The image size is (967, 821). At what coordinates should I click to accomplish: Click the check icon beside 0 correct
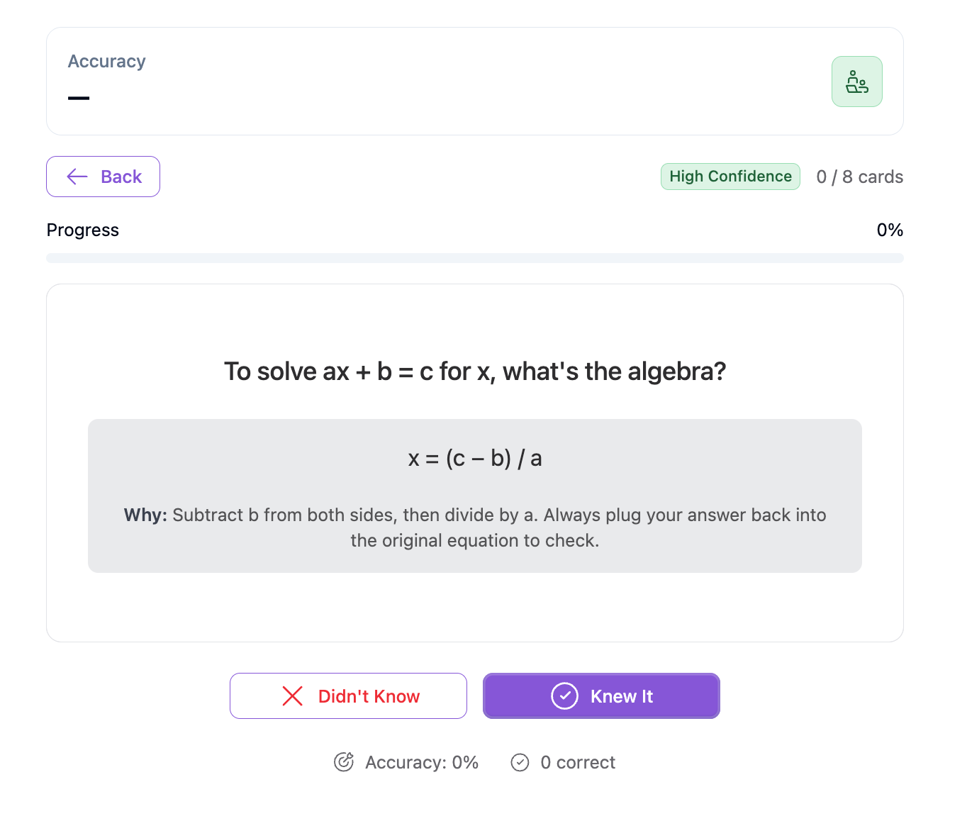pos(520,762)
